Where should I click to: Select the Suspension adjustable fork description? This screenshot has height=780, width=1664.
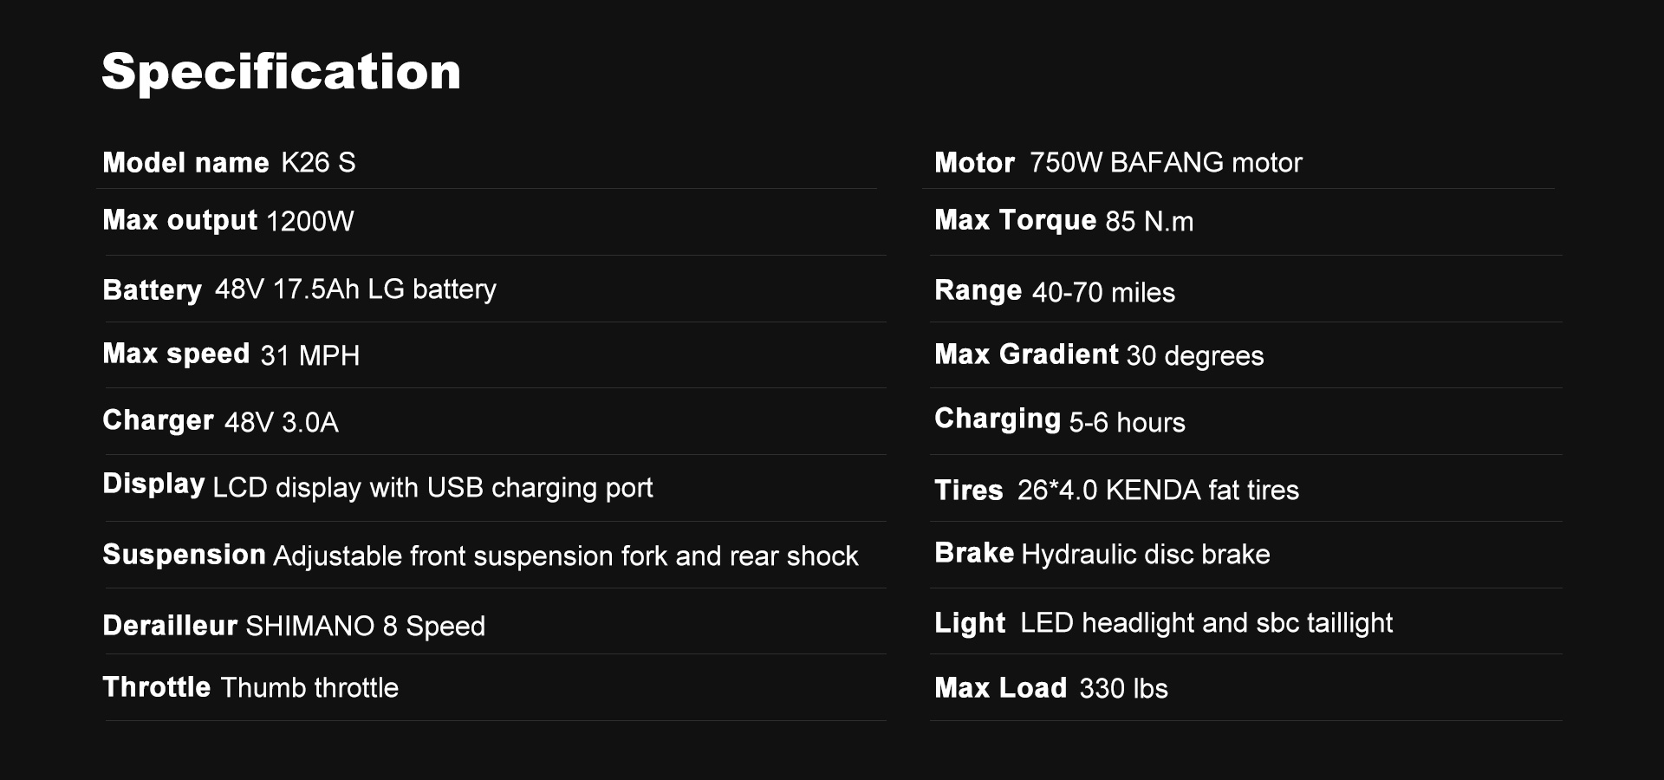(480, 556)
